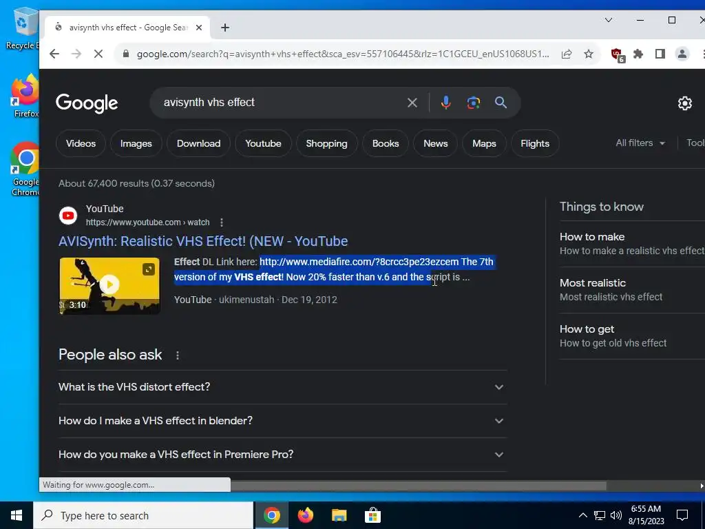
Task: Switch to Shopping results
Action: click(326, 143)
